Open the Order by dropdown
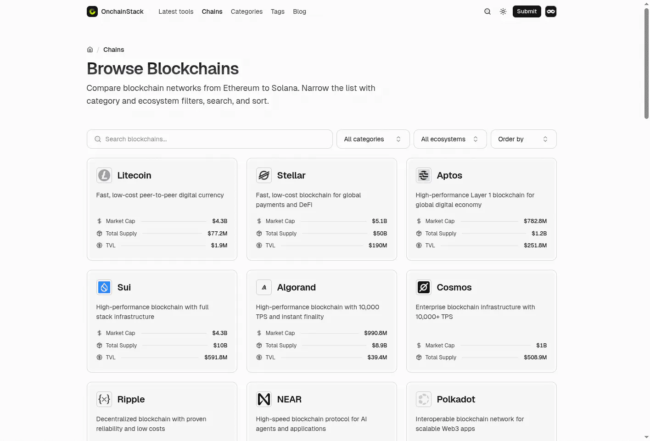The image size is (650, 441). pos(523,139)
